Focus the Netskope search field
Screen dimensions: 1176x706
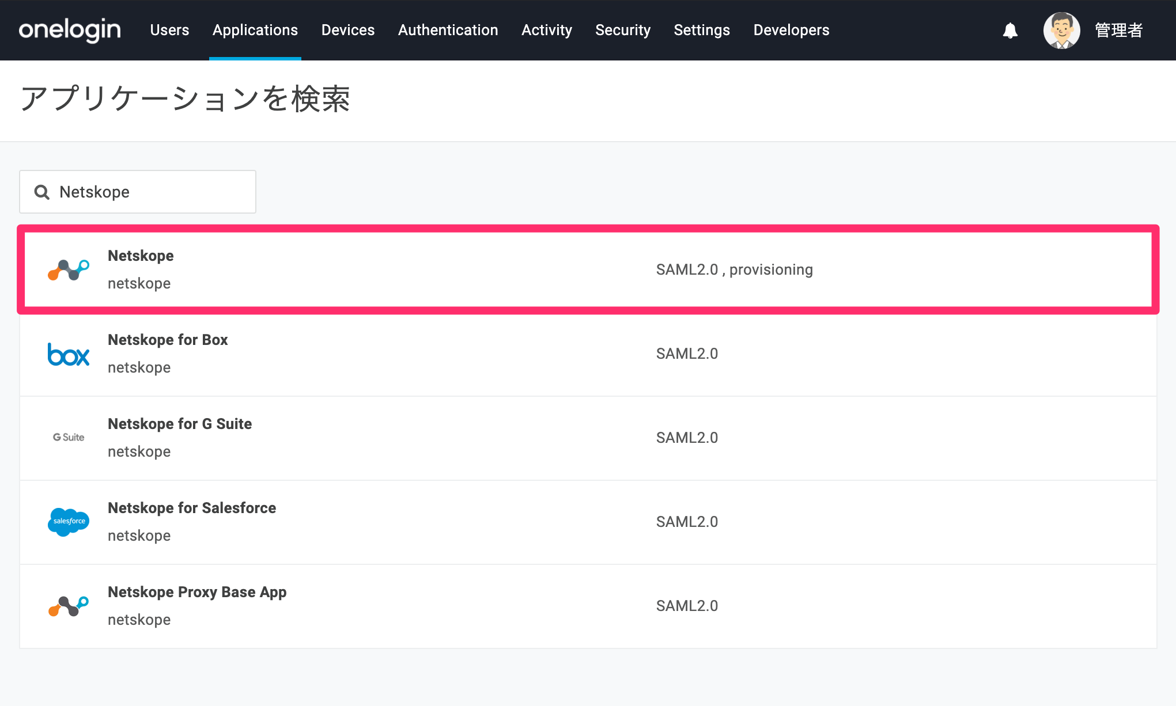click(138, 192)
